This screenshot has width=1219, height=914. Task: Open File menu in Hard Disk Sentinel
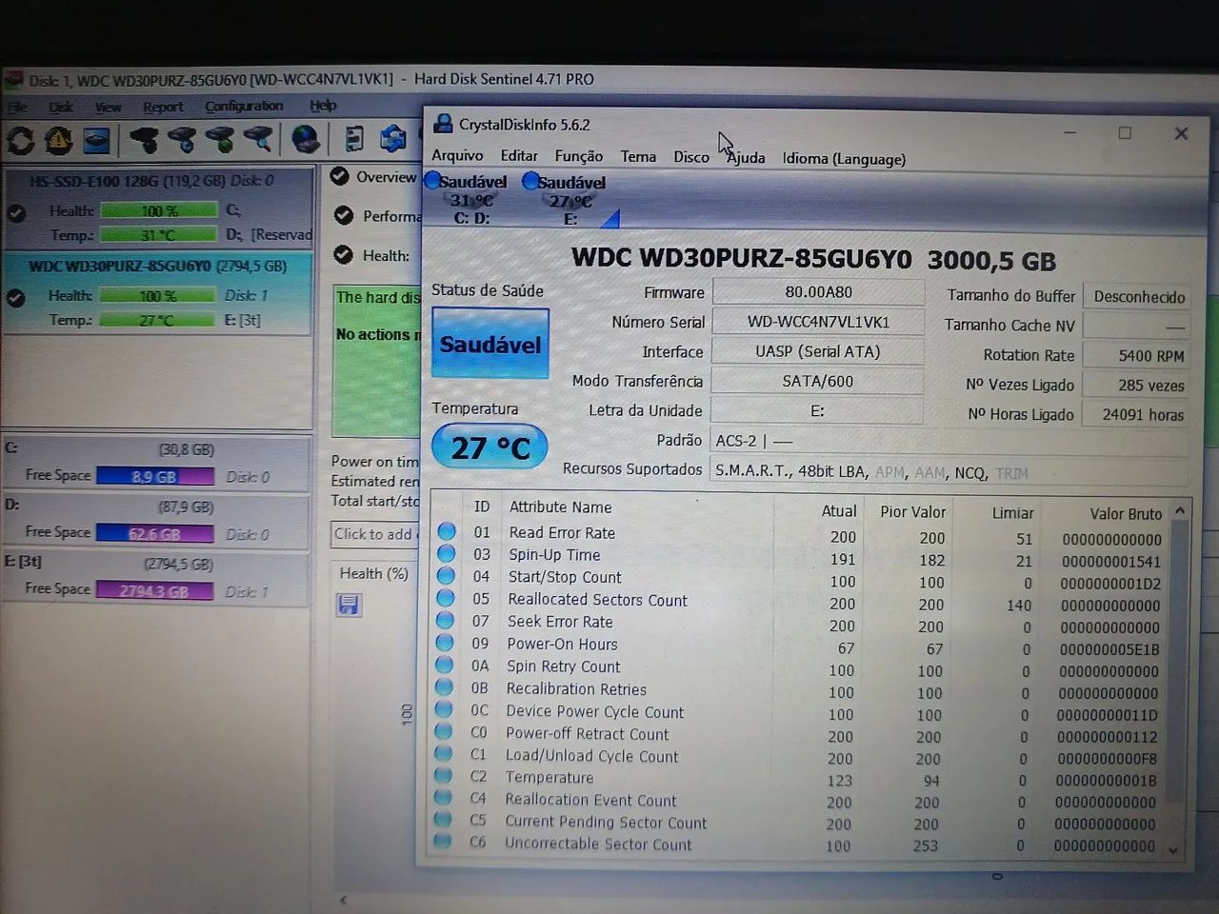point(17,108)
